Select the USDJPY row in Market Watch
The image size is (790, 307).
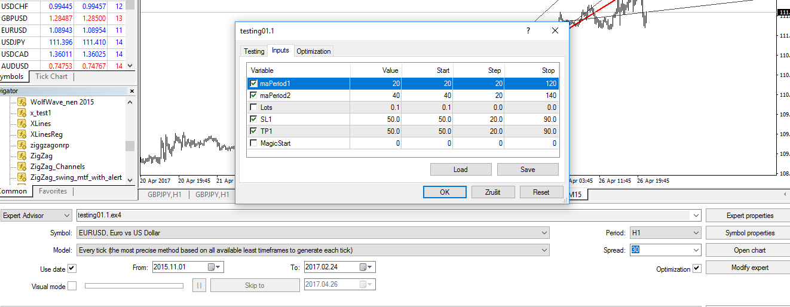click(x=62, y=42)
